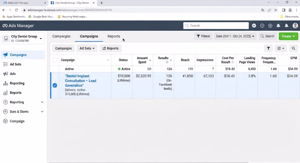Viewport: 300px width, 163px height.
Task: Uncheck the Dental Implant Consultation campaign checkbox
Action: [55, 85]
